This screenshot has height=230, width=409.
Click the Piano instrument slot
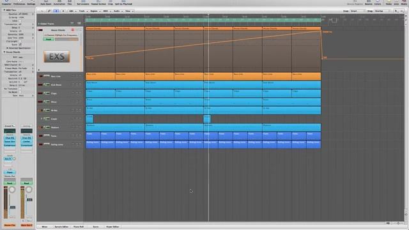click(x=10, y=172)
